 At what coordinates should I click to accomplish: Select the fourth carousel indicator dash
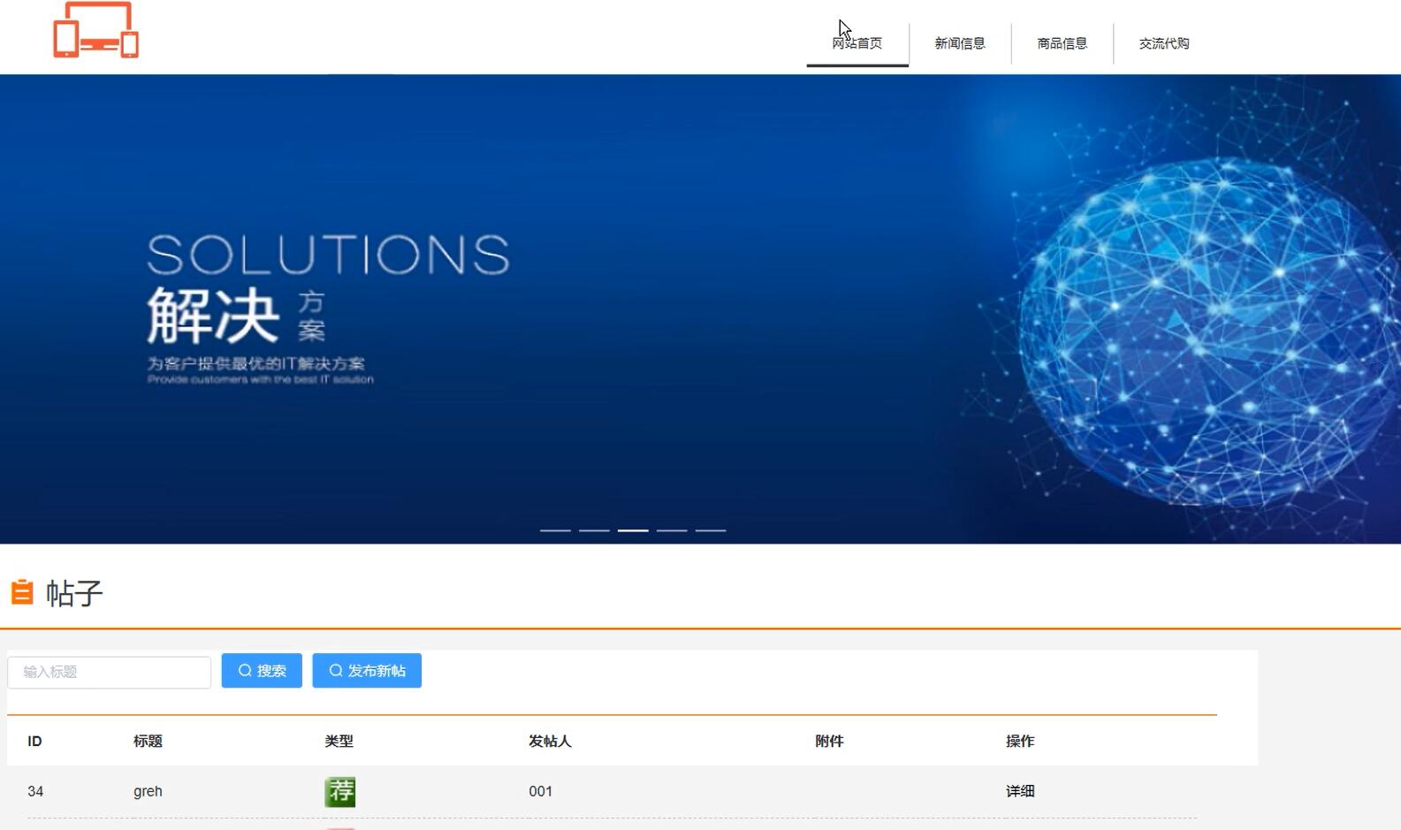click(672, 530)
